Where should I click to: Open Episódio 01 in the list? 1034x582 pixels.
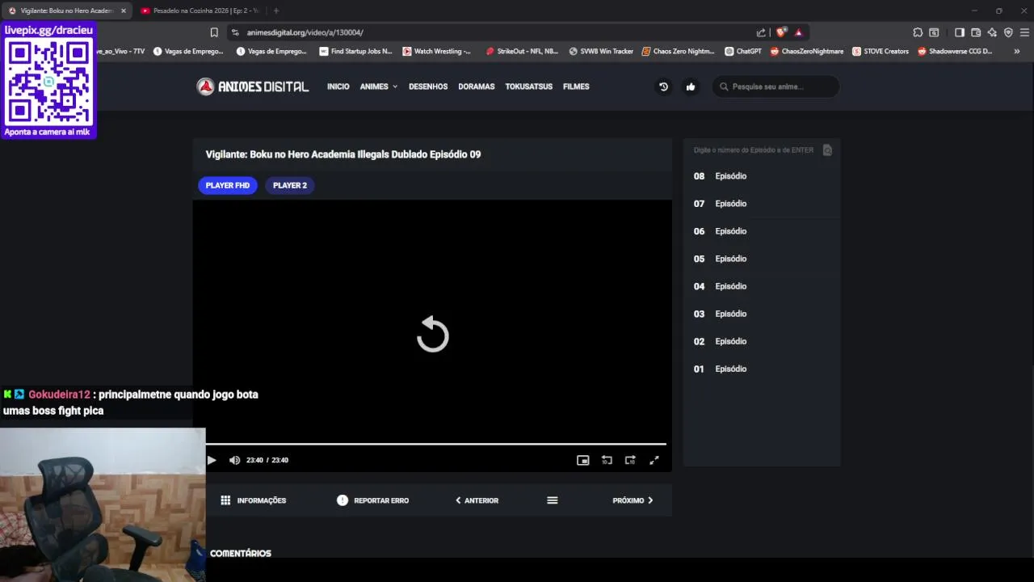pyautogui.click(x=762, y=369)
